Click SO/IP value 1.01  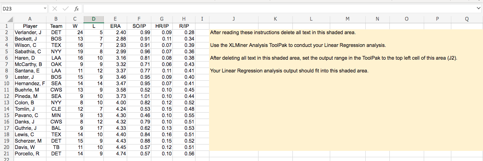[139, 96]
